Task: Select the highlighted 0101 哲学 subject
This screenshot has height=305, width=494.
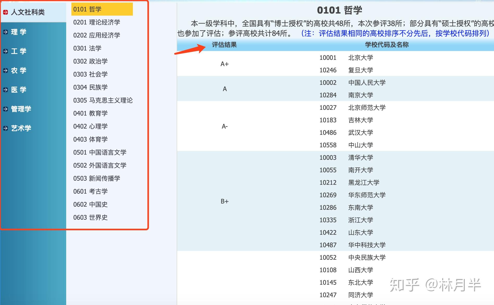Action: (x=102, y=9)
